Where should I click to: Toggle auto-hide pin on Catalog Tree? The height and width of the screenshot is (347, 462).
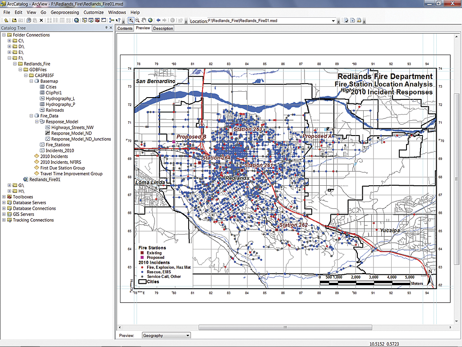(x=106, y=28)
